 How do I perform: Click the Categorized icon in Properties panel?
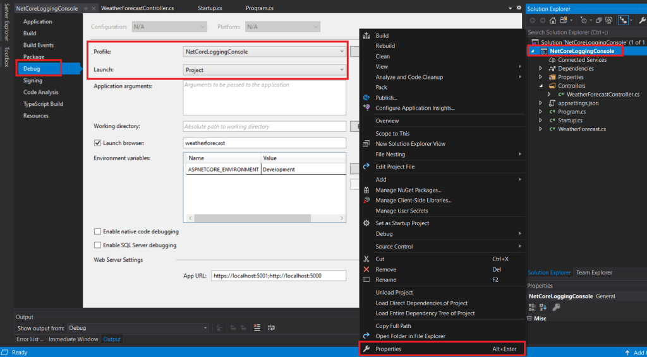point(531,307)
